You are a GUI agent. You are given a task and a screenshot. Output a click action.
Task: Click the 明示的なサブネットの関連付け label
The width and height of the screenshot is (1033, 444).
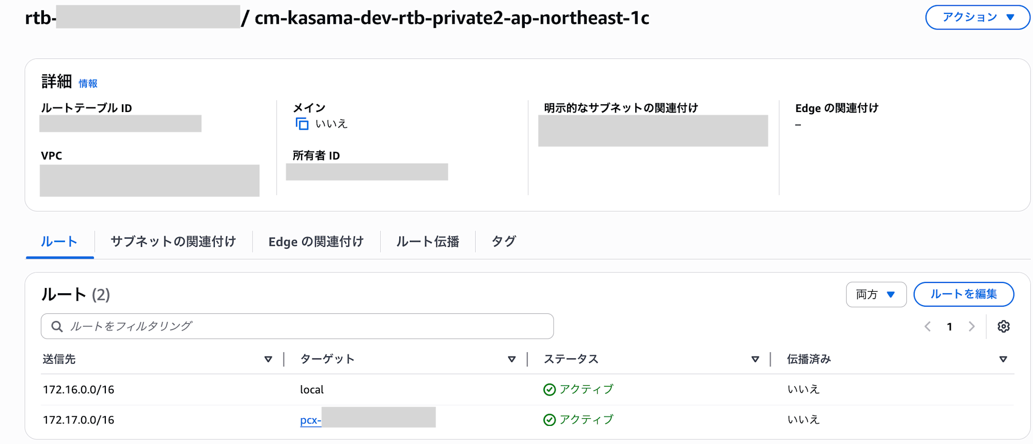click(621, 108)
